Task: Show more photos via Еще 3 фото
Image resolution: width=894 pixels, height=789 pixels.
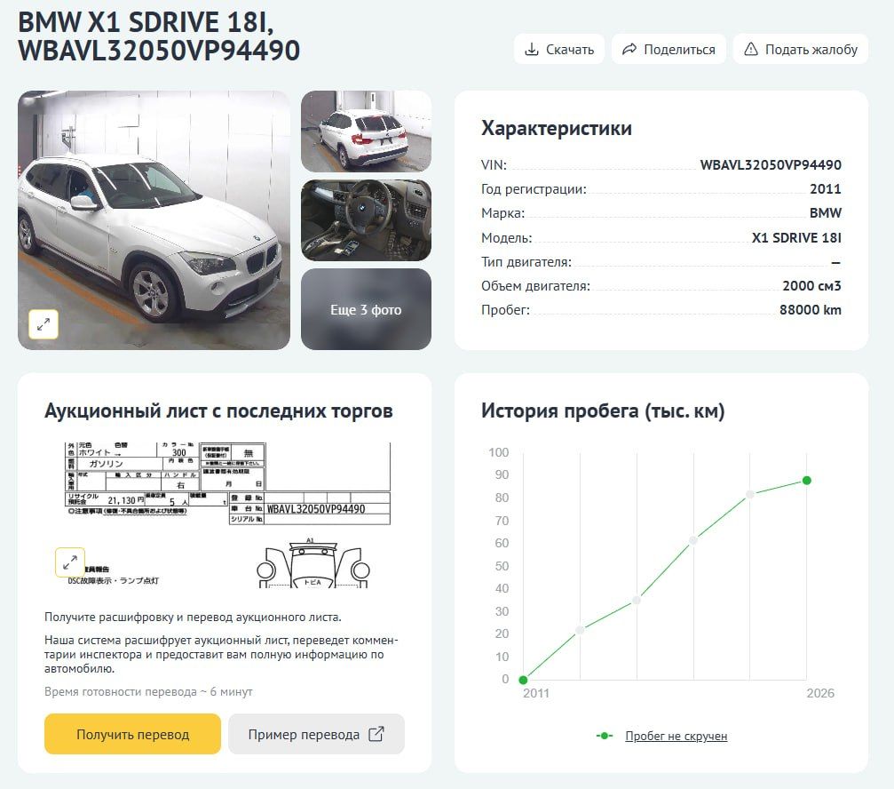Action: (366, 309)
